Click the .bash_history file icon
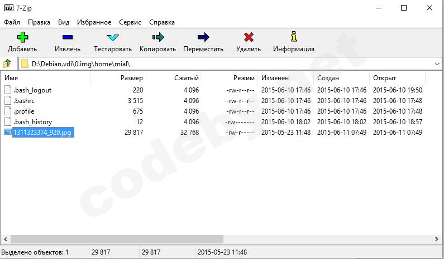The image size is (444, 259). [x=8, y=122]
